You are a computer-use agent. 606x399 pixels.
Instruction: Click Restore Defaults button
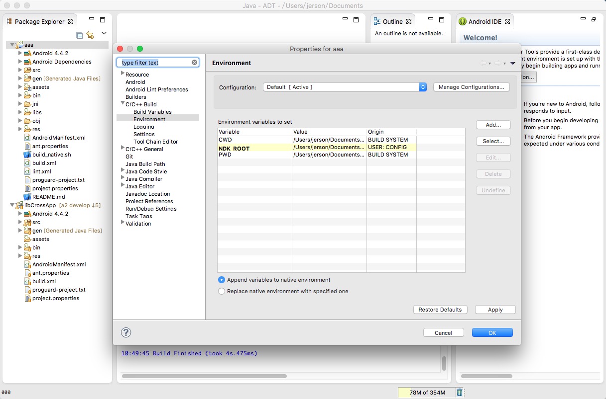pos(440,310)
